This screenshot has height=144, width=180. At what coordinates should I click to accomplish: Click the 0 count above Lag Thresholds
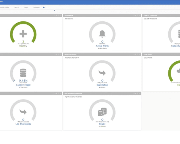23,120
